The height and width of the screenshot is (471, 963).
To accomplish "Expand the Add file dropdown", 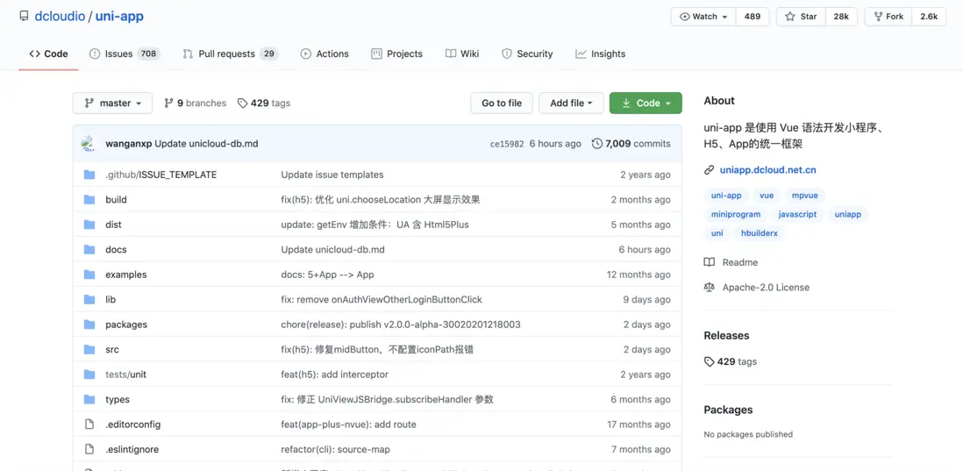I will pos(571,103).
